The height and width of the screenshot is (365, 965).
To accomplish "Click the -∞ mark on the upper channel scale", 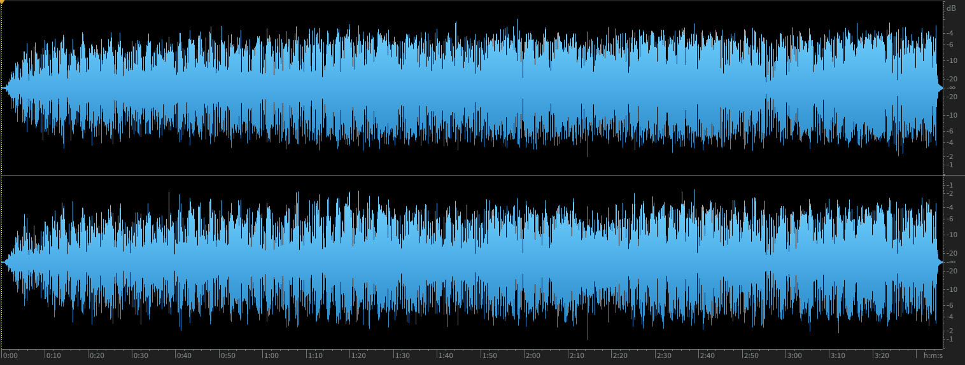I will [x=952, y=88].
